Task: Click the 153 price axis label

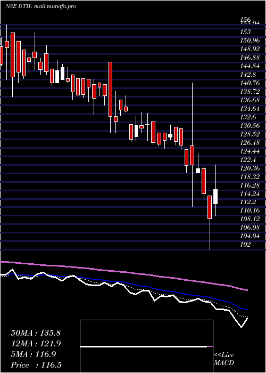Action: point(245,31)
